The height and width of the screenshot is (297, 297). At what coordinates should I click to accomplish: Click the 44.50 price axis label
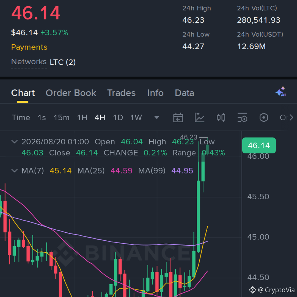tap(258, 277)
